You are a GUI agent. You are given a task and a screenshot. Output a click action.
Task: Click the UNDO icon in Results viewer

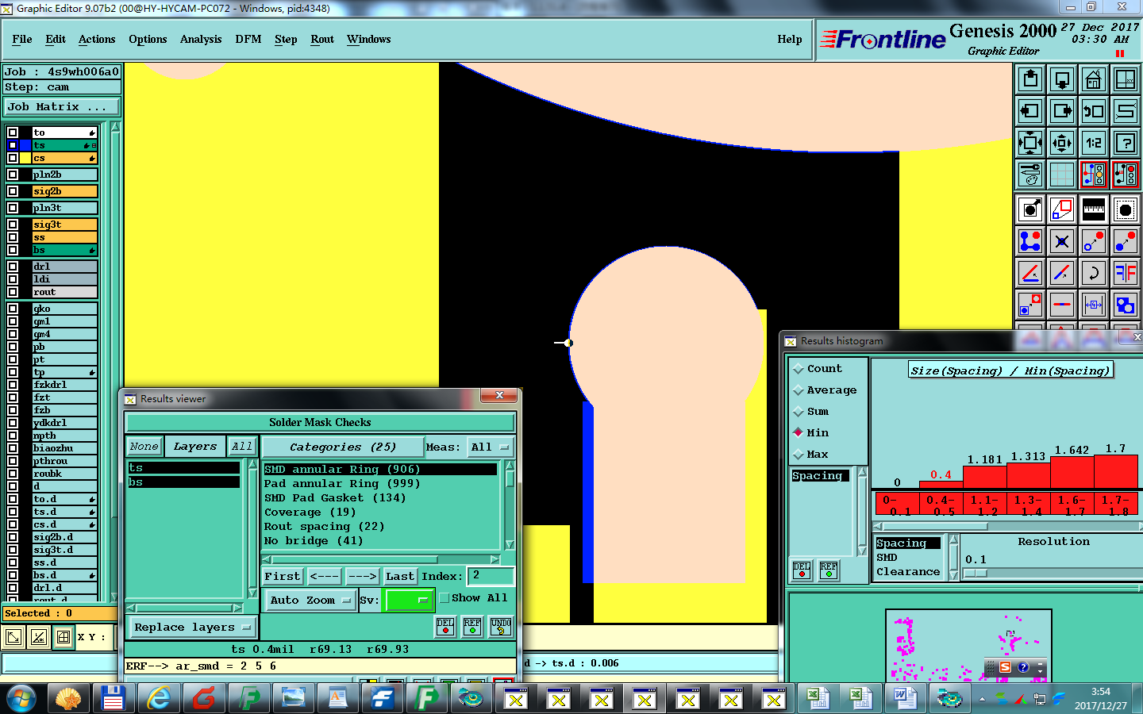point(501,627)
